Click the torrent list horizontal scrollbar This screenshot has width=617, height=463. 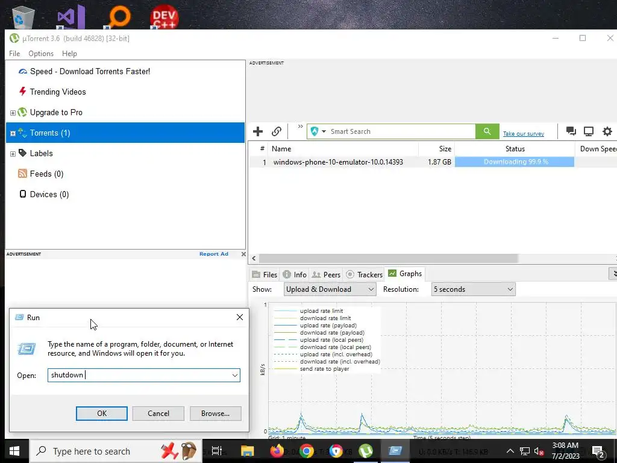pyautogui.click(x=389, y=258)
